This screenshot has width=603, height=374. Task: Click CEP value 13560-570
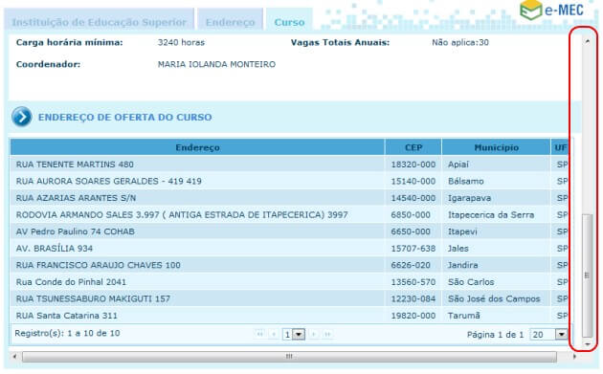(413, 282)
